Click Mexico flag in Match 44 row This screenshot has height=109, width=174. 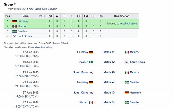[91, 103]
